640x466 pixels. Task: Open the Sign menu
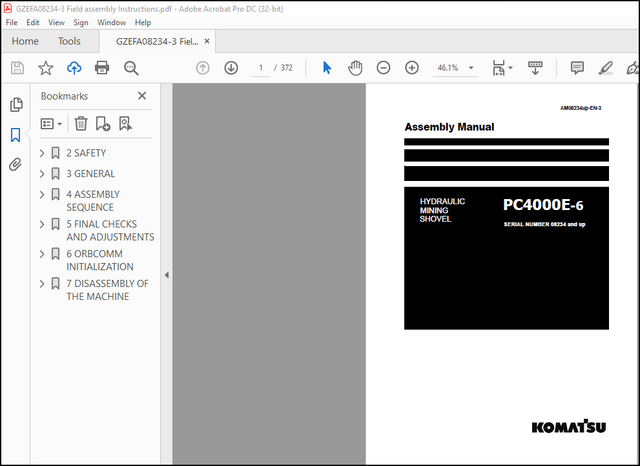pos(81,23)
